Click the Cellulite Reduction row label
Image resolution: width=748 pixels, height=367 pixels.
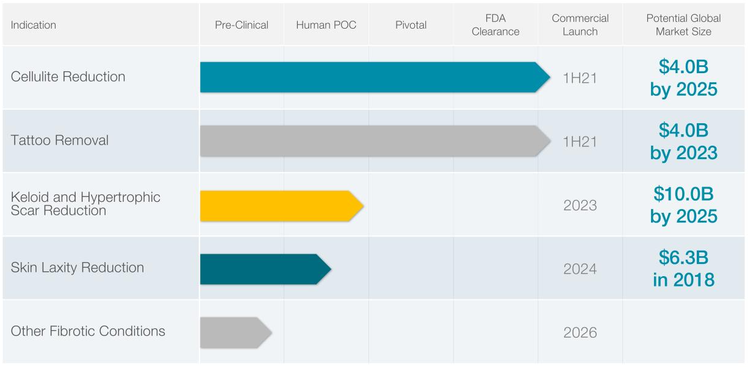click(68, 77)
